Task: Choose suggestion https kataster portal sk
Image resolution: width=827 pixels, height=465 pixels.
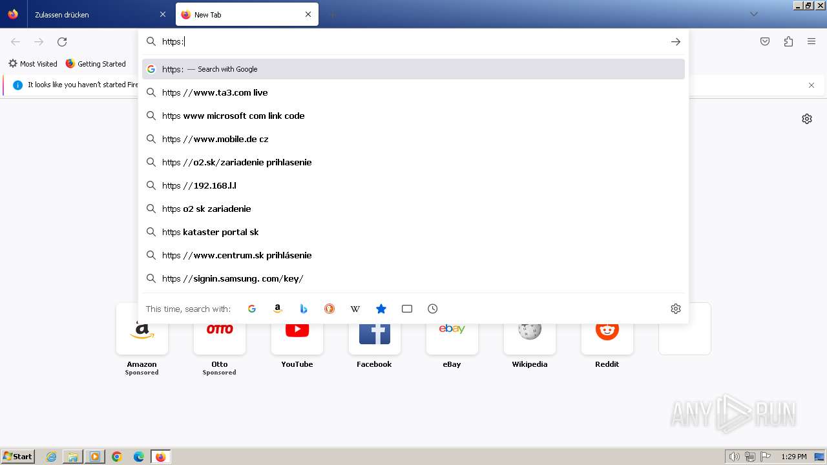Action: coord(413,232)
